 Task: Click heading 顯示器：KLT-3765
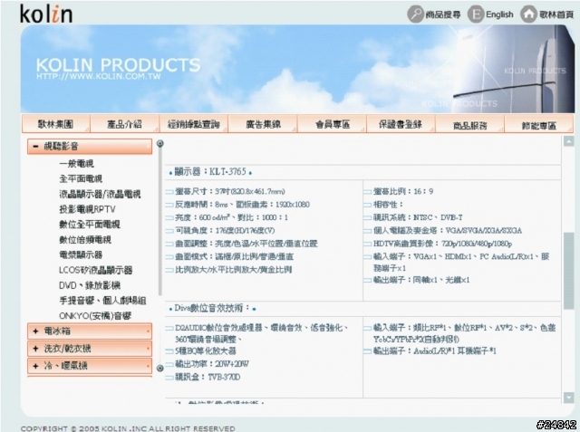tap(210, 172)
